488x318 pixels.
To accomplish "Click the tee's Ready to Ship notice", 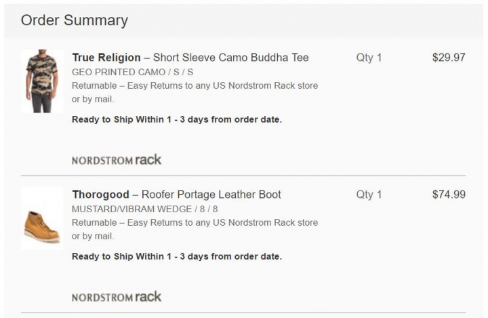I will tap(177, 119).
